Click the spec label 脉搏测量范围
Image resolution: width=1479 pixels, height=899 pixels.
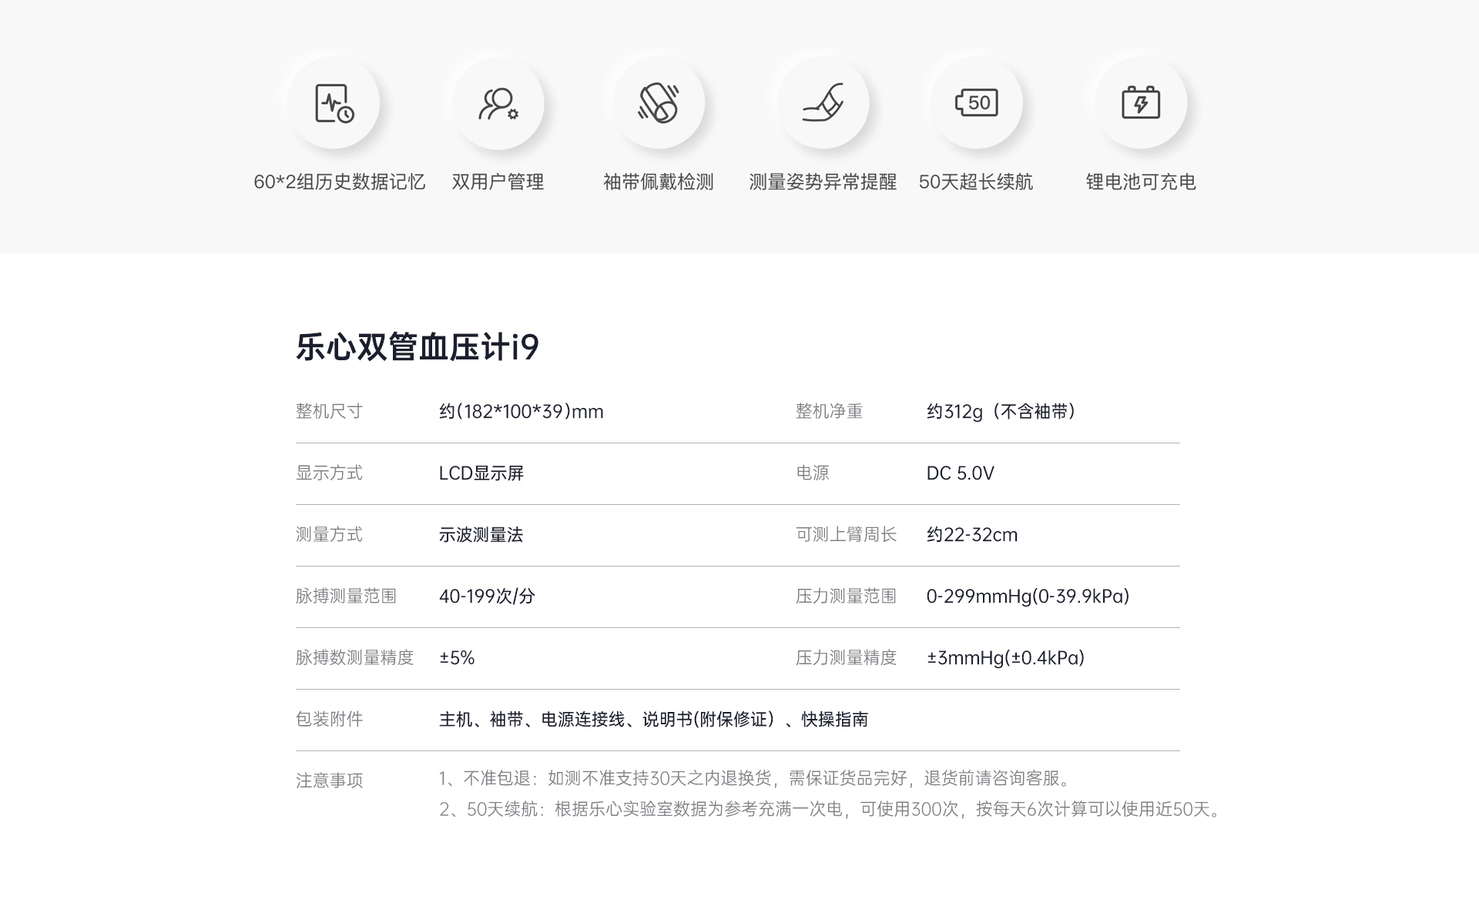coord(346,597)
